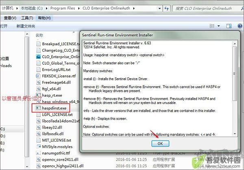Click 本地磁盘 (C:) in the address path
Screen dimensions: 244x170
tap(32, 8)
